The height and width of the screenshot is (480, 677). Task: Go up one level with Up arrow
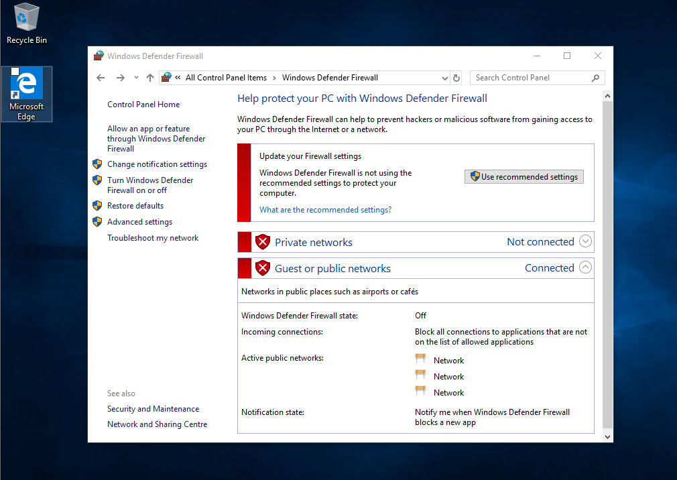coord(150,78)
